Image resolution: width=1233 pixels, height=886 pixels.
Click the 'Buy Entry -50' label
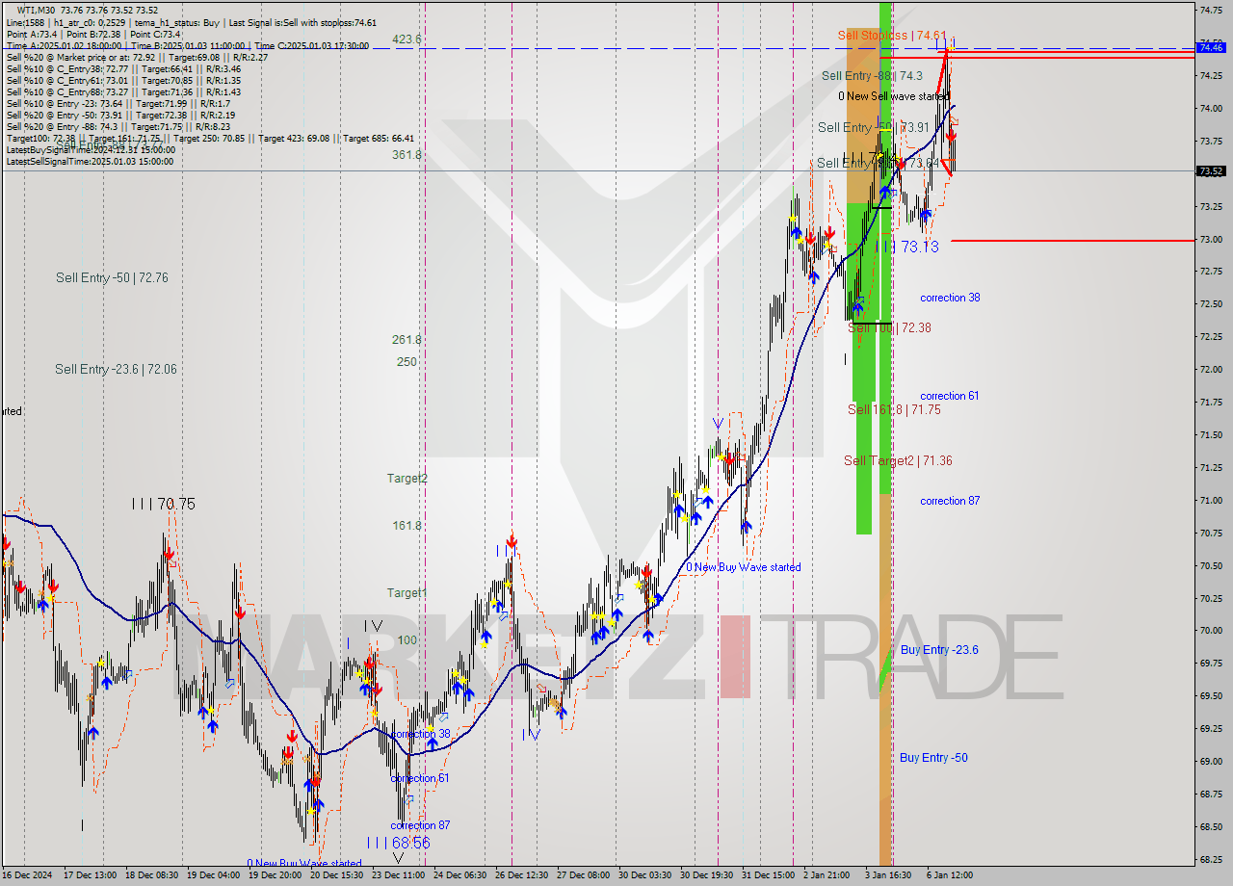click(x=933, y=757)
